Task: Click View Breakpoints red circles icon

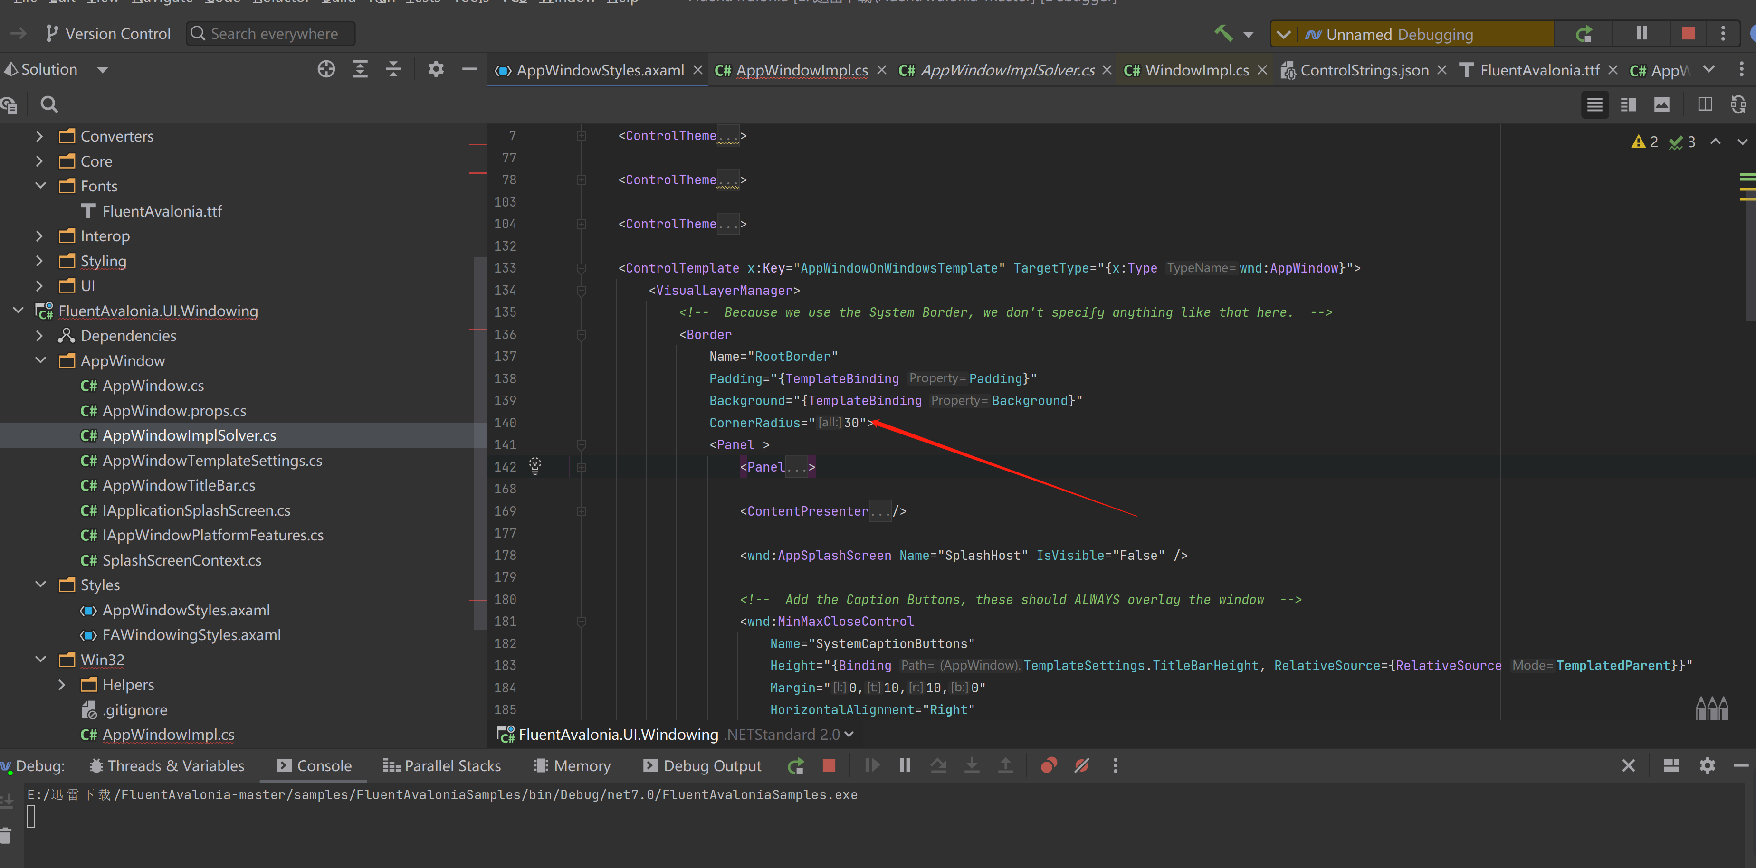Action: 1049,766
